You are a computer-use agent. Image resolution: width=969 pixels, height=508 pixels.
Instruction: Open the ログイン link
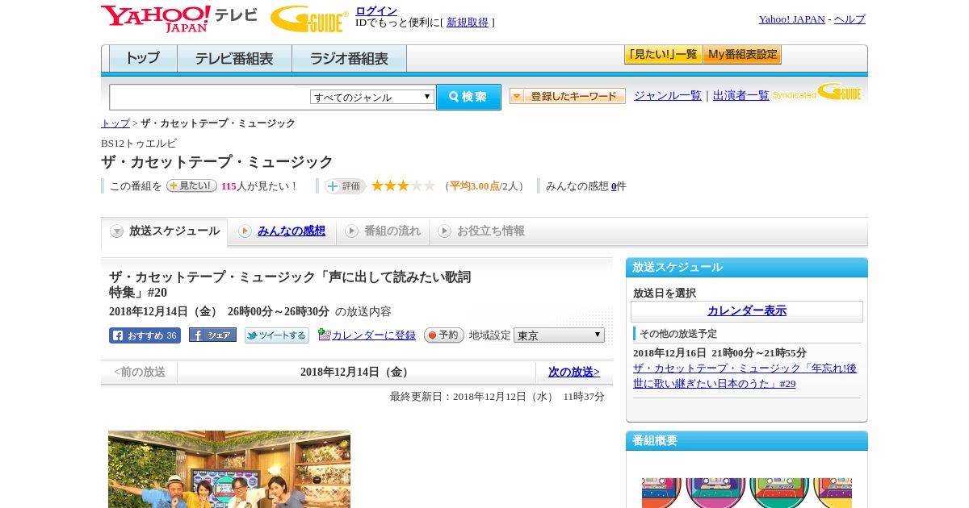(x=376, y=10)
